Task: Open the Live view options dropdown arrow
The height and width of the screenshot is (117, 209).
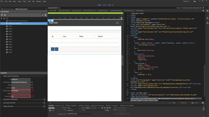Action: coord(113,5)
